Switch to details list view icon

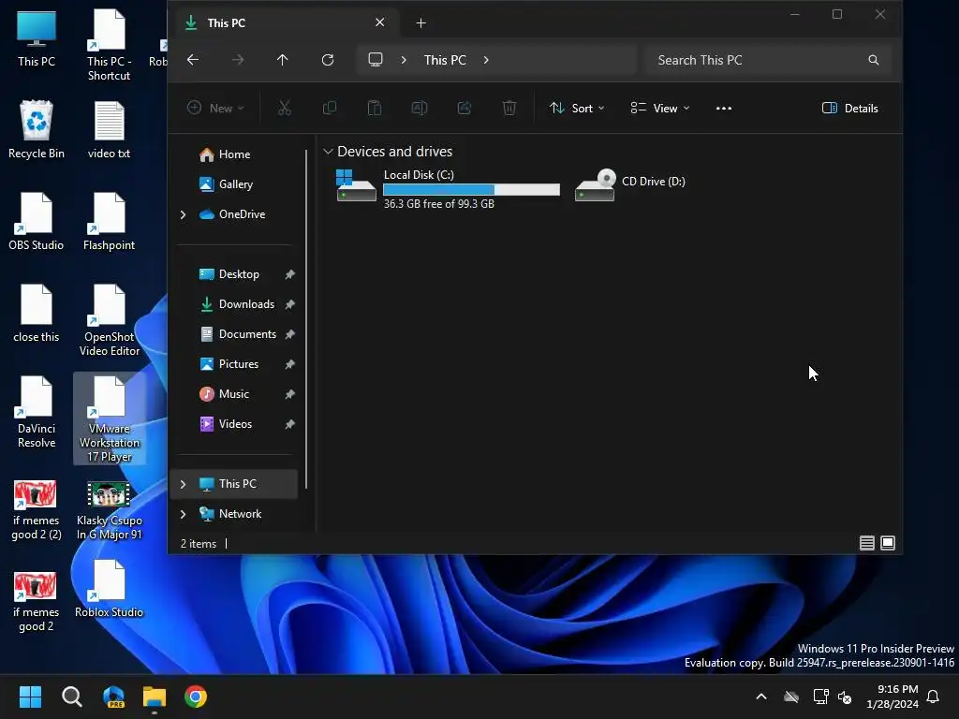click(866, 543)
